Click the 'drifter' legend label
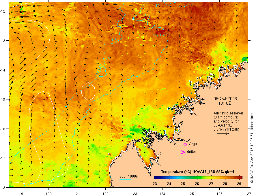The height and width of the screenshot is (196, 254). click(191, 152)
